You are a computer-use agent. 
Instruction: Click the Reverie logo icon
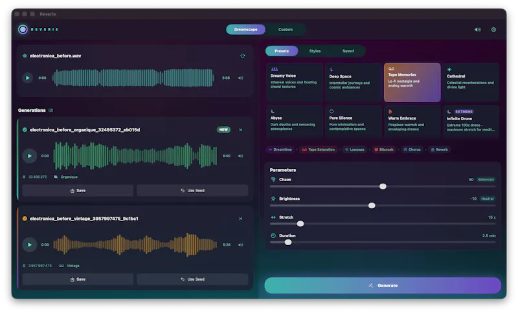coord(23,29)
